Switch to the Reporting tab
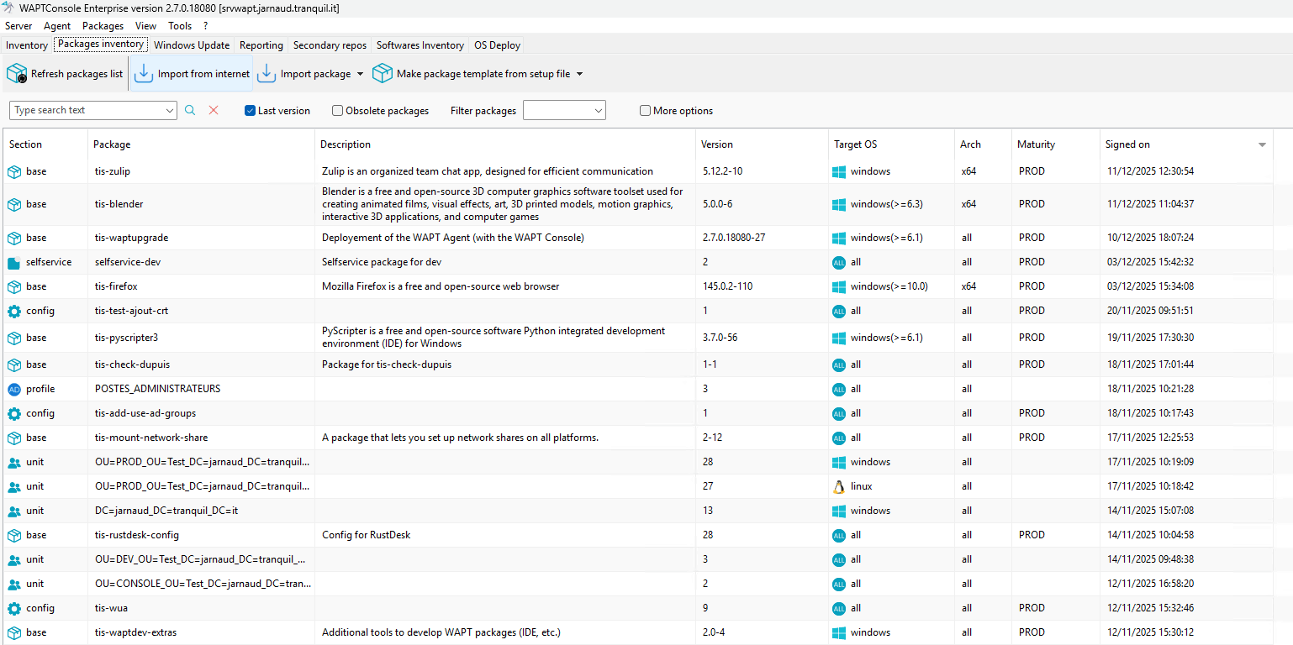 tap(261, 45)
